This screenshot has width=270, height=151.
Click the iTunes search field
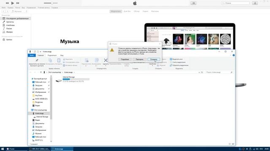[x=235, y=3]
